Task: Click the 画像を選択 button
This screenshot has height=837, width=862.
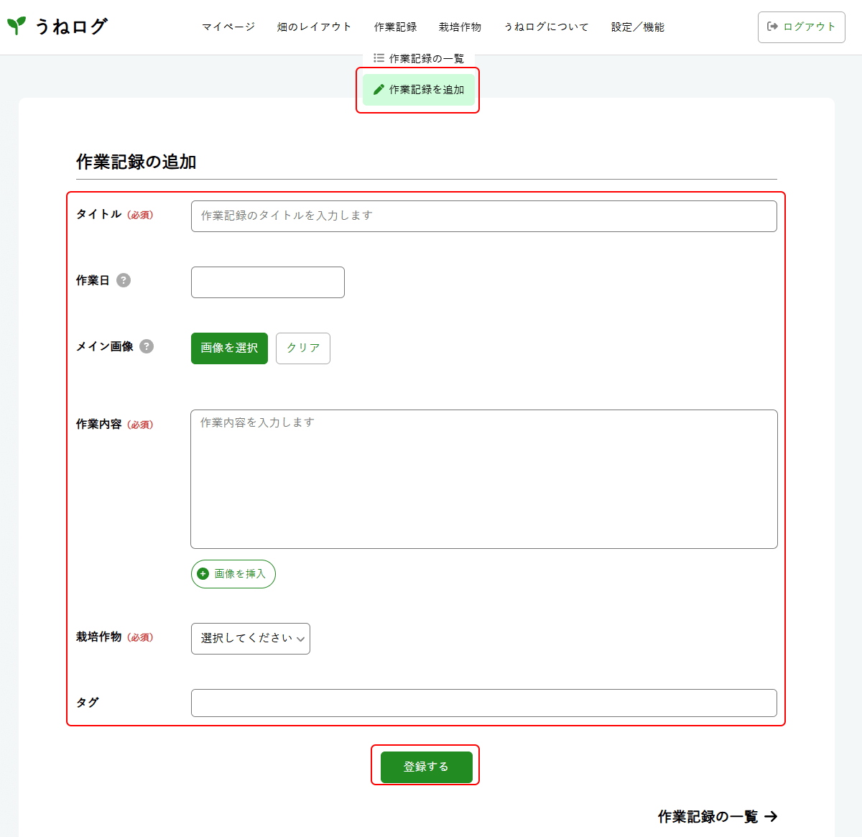Action: tap(229, 348)
